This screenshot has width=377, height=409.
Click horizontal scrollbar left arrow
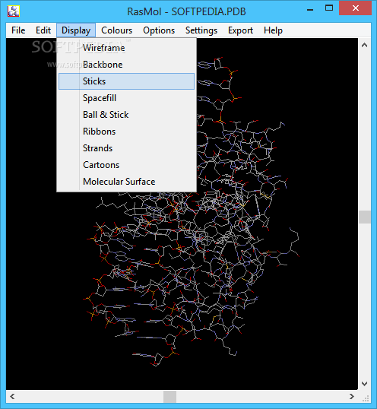point(12,397)
